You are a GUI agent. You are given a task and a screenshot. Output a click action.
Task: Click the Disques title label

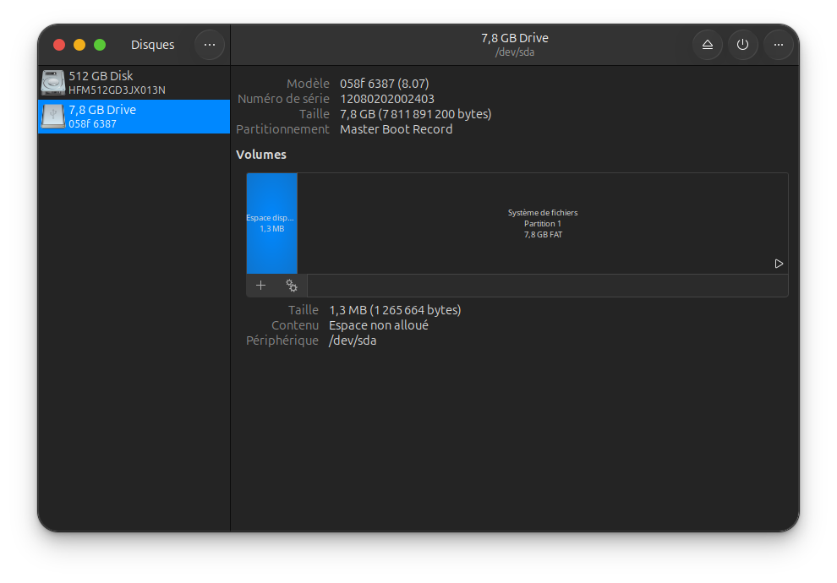coord(153,45)
